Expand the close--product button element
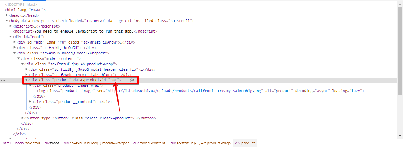Screen dimensions: 403x147 [x=23, y=118]
